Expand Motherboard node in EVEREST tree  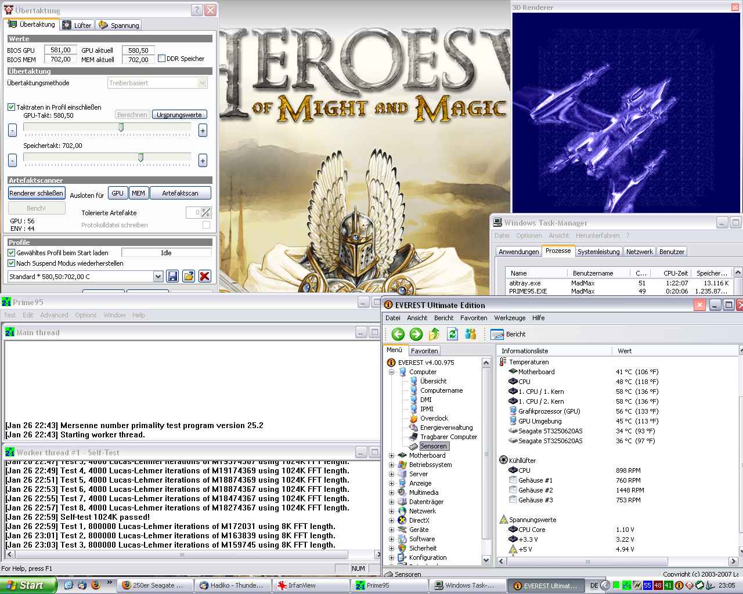(392, 455)
